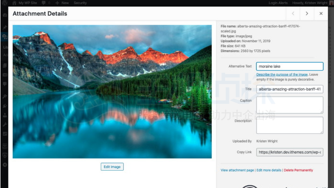Click into the Description text area
Viewport: 334px width, 188px height.
coord(290,125)
